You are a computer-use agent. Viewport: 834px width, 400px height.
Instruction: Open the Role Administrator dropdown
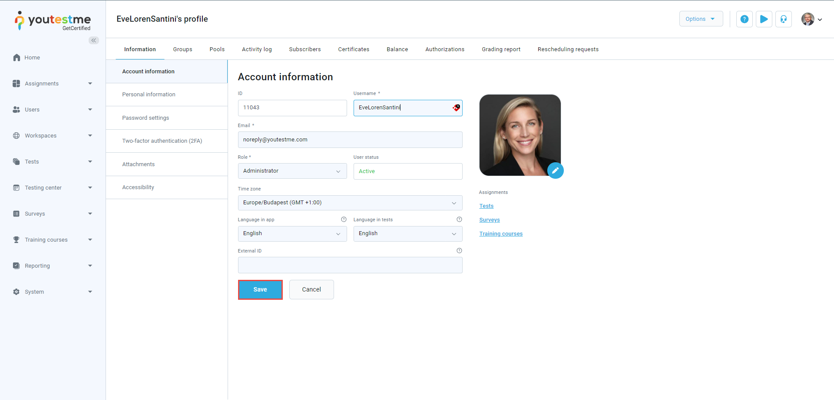[292, 171]
